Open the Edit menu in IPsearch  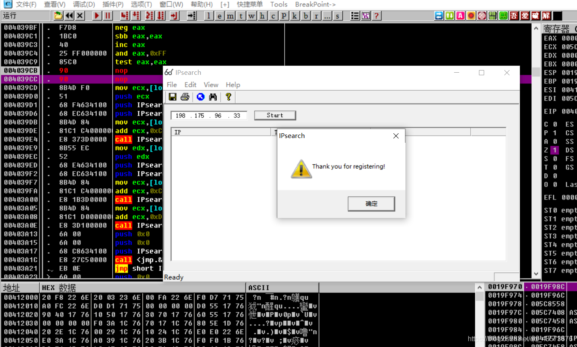click(190, 85)
